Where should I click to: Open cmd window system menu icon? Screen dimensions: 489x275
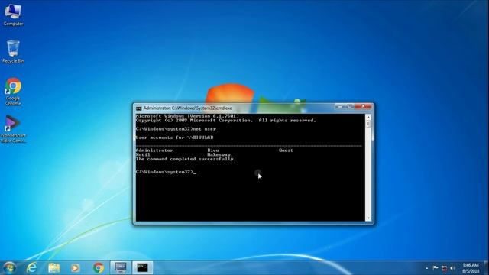point(139,108)
